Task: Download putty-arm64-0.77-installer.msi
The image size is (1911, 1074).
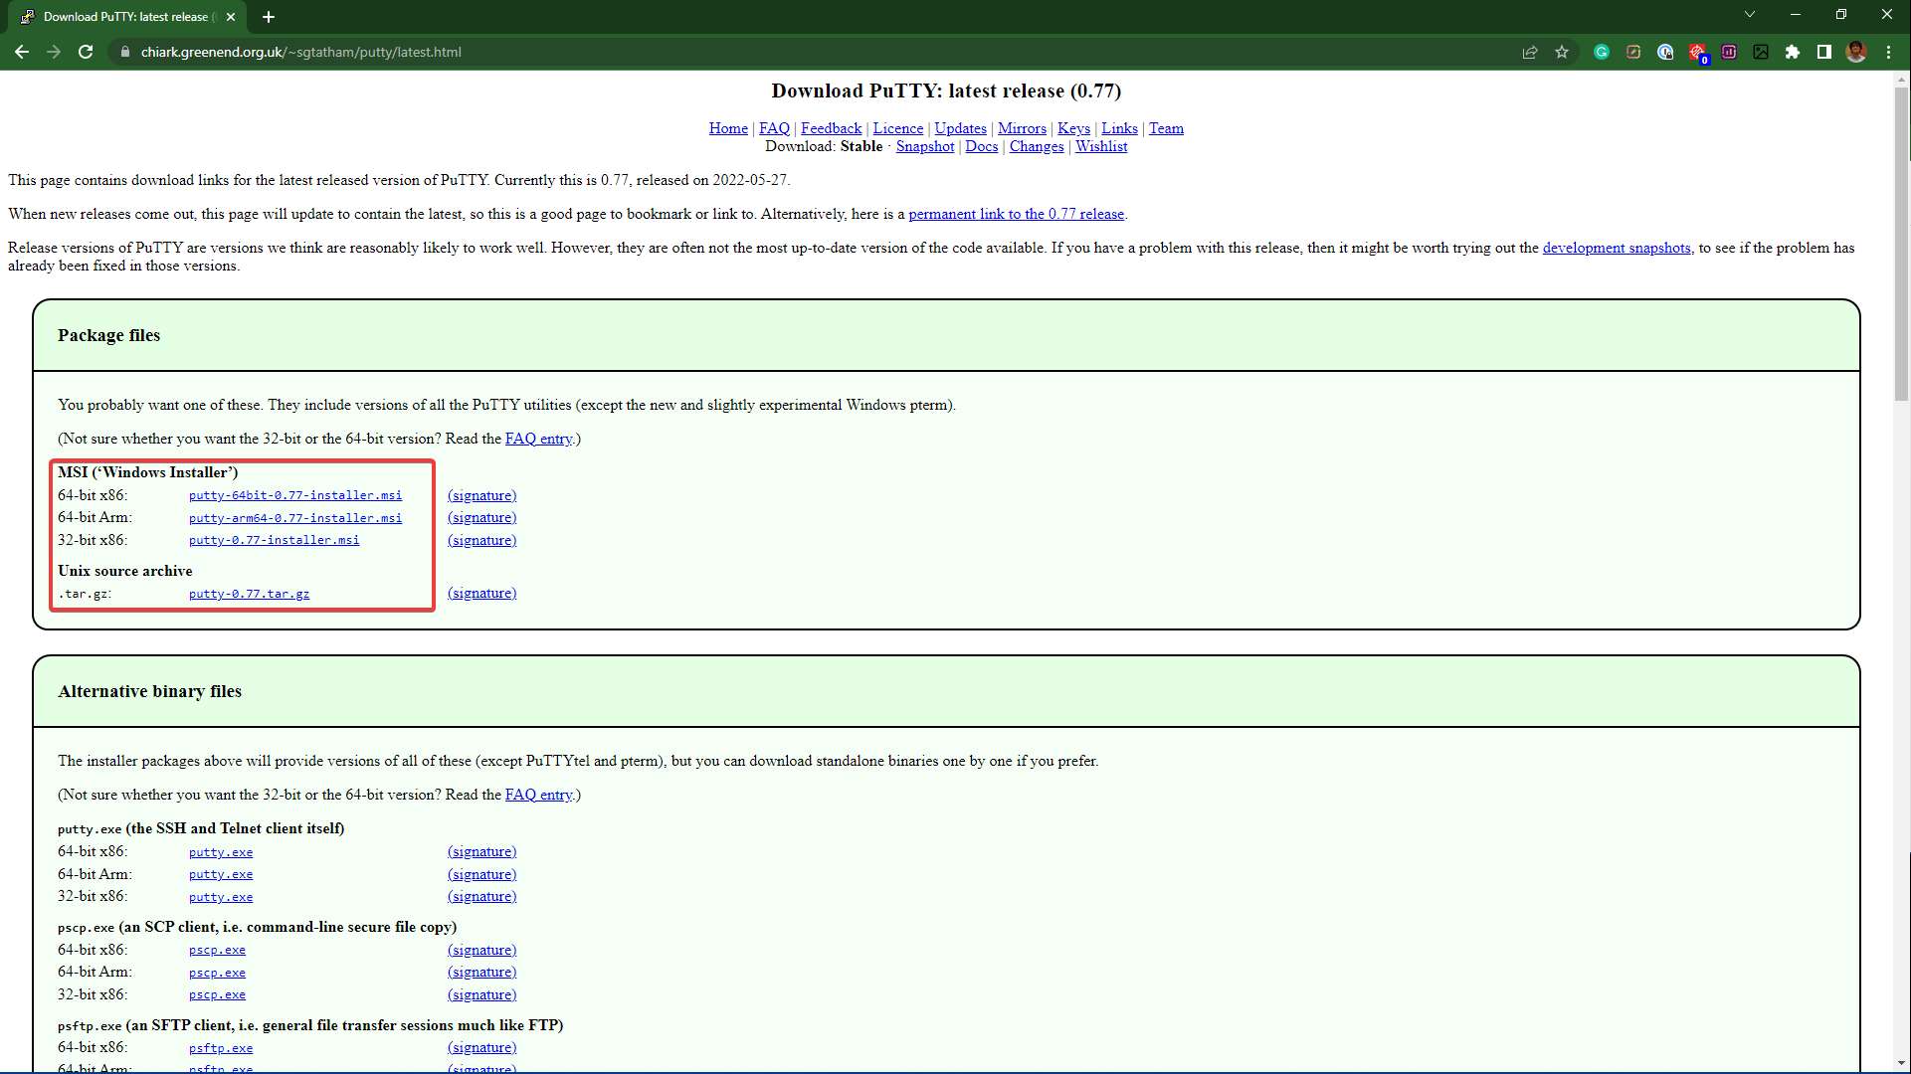Action: coord(295,518)
